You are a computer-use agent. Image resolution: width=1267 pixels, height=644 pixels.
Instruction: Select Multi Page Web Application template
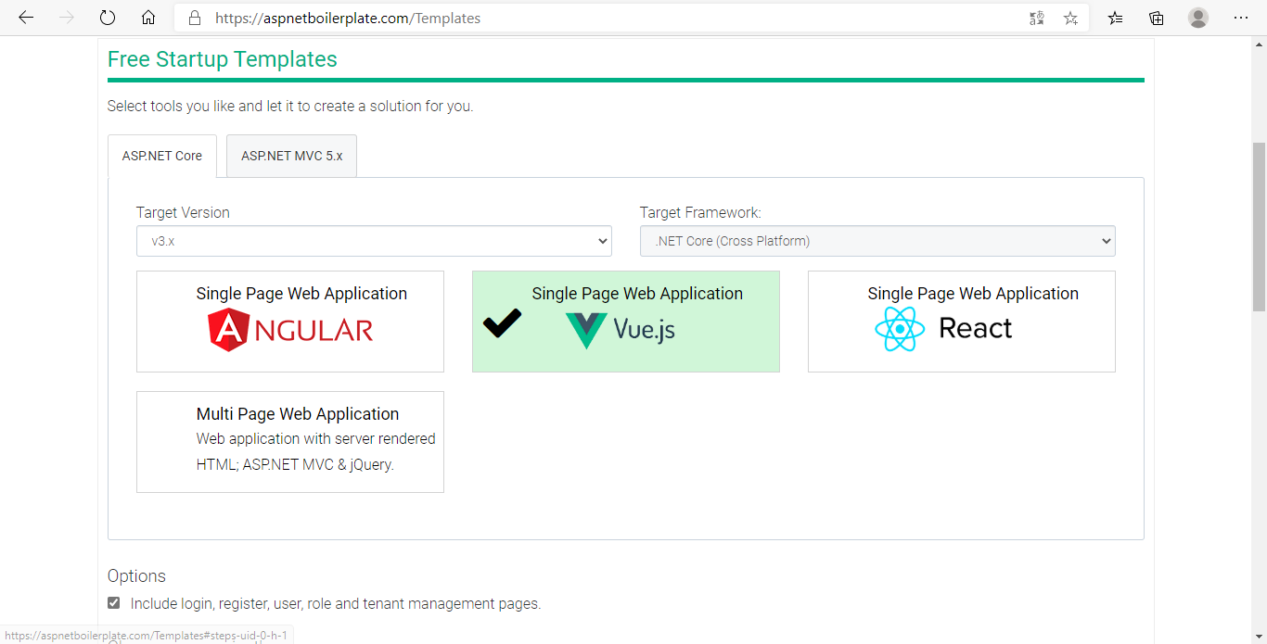point(290,442)
